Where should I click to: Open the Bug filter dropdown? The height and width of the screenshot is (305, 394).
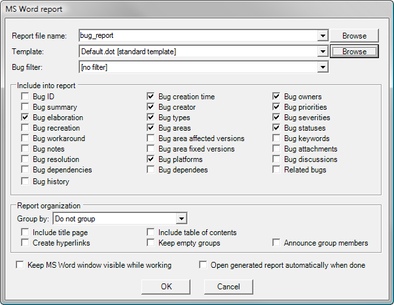323,67
